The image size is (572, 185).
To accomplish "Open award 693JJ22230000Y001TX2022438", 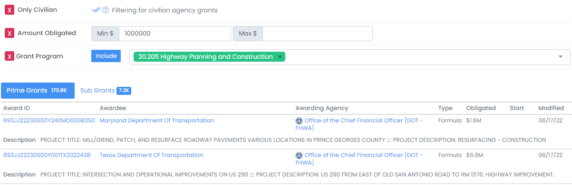I will pos(47,155).
